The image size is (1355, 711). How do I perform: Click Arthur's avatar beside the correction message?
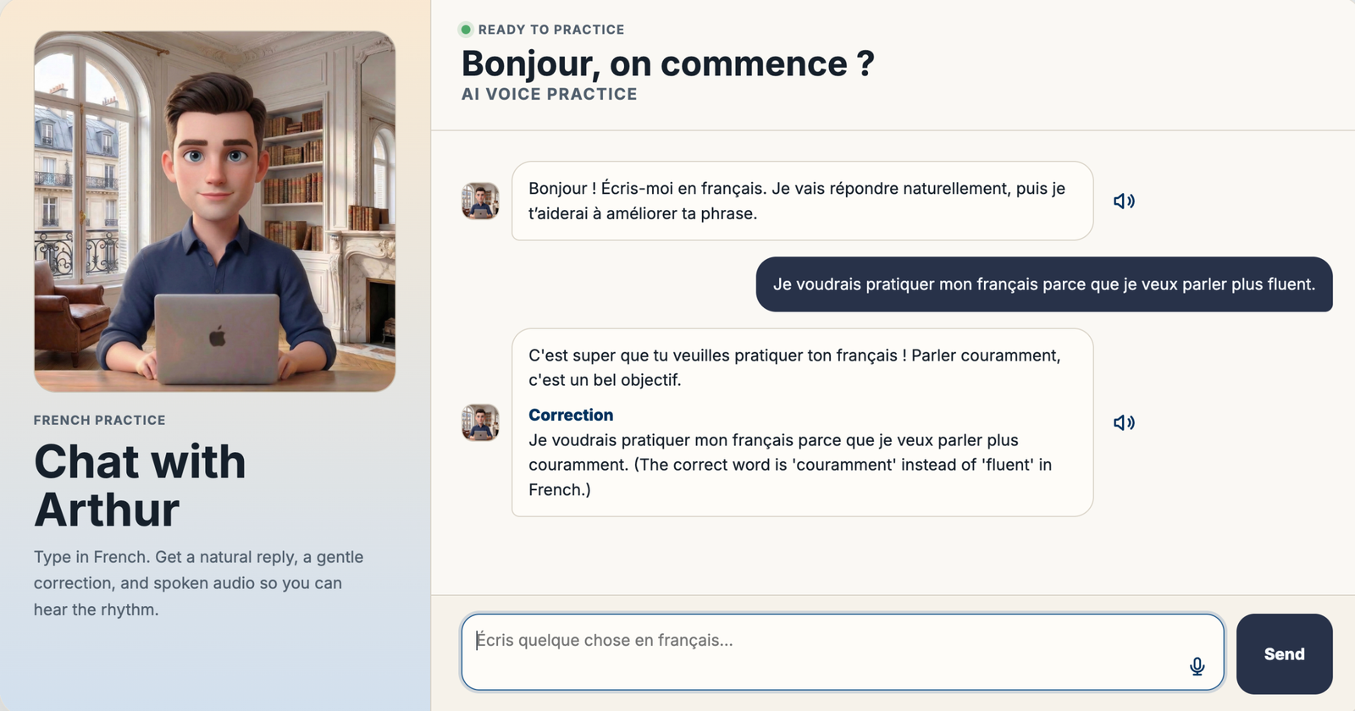480,422
